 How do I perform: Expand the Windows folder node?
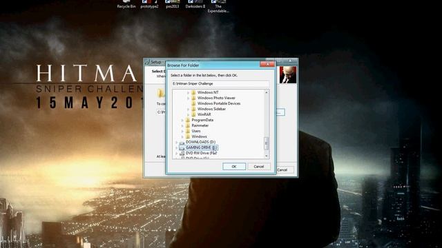click(x=182, y=136)
